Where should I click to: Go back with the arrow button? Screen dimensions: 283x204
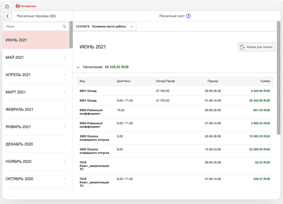(x=7, y=16)
